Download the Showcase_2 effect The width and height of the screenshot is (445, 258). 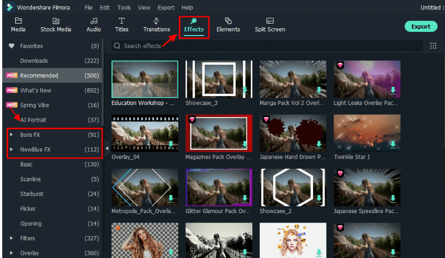tap(319, 198)
